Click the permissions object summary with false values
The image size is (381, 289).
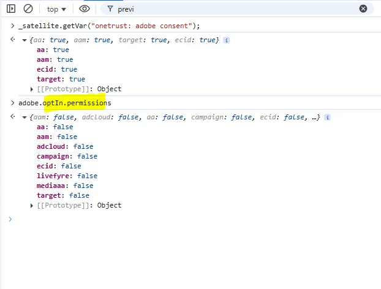(175, 118)
